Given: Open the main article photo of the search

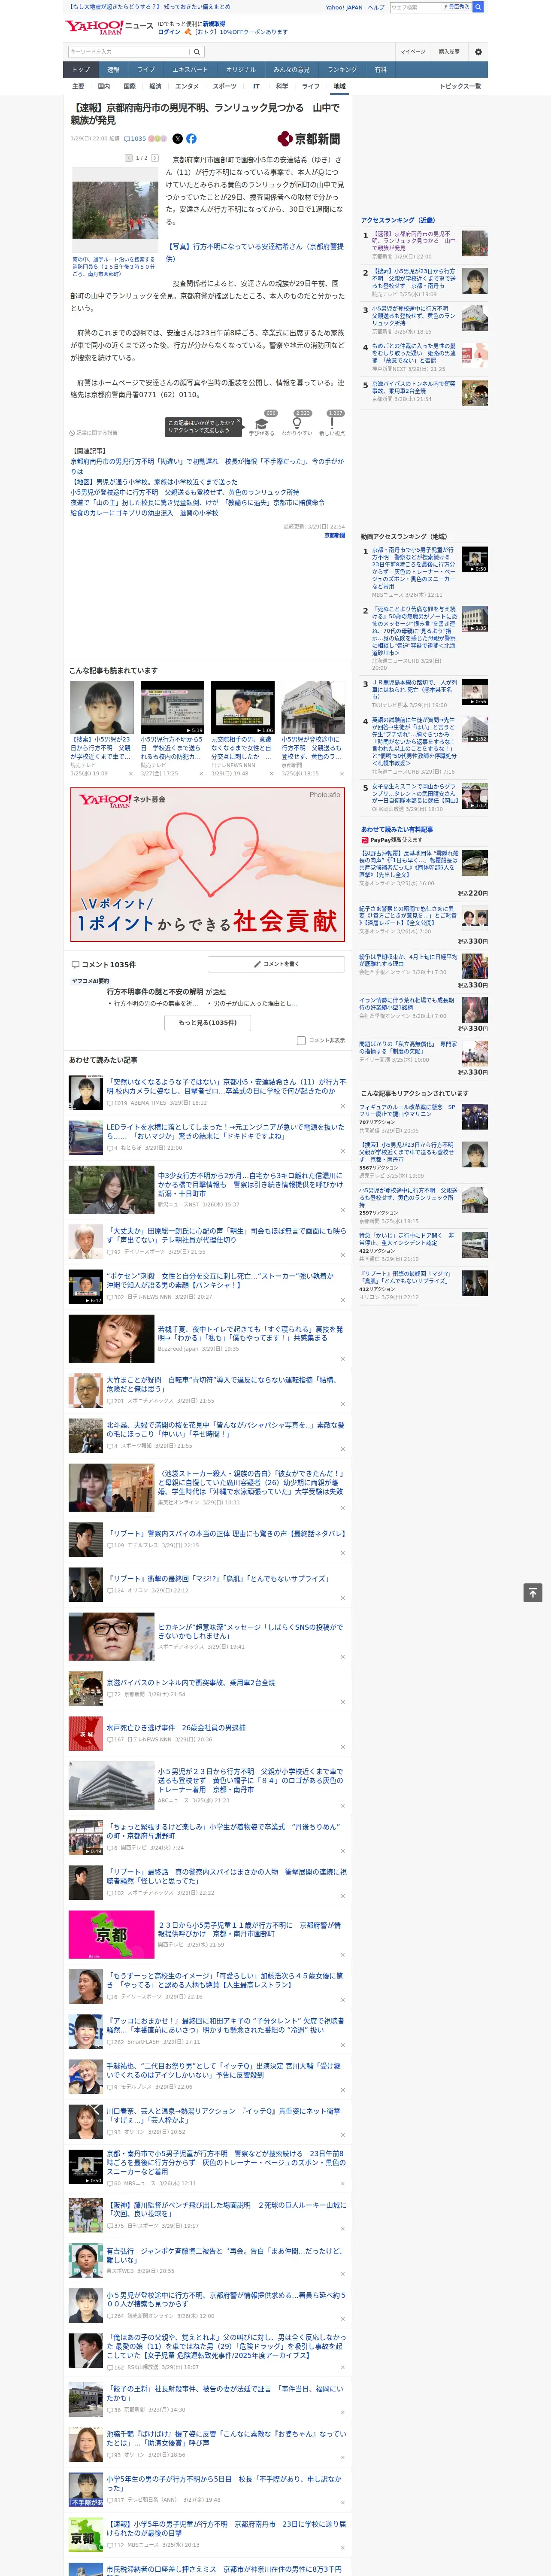Looking at the screenshot, I should click(114, 211).
